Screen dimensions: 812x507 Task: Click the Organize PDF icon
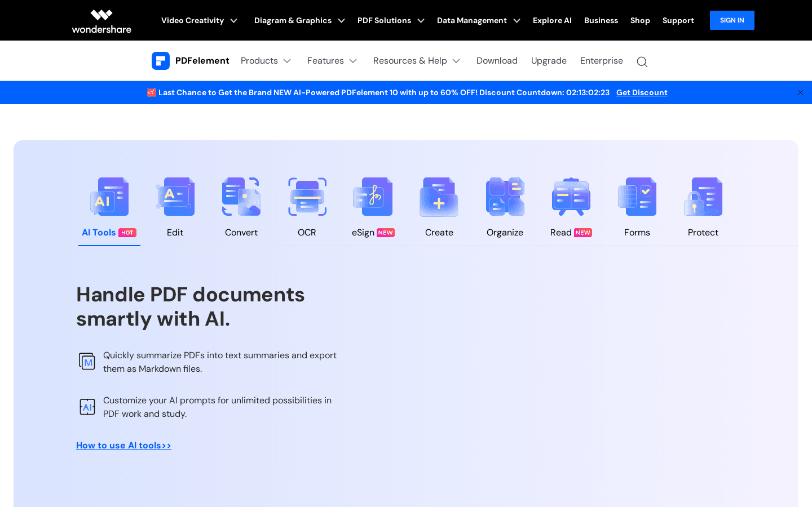pos(505,197)
